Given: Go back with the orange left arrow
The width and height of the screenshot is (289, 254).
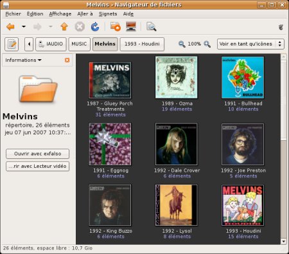Looking at the screenshot, I should 10,27.
